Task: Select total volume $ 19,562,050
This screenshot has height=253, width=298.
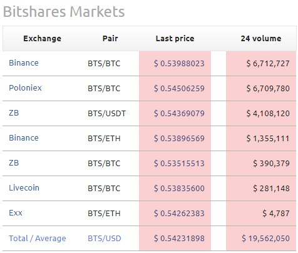Action: pos(265,239)
